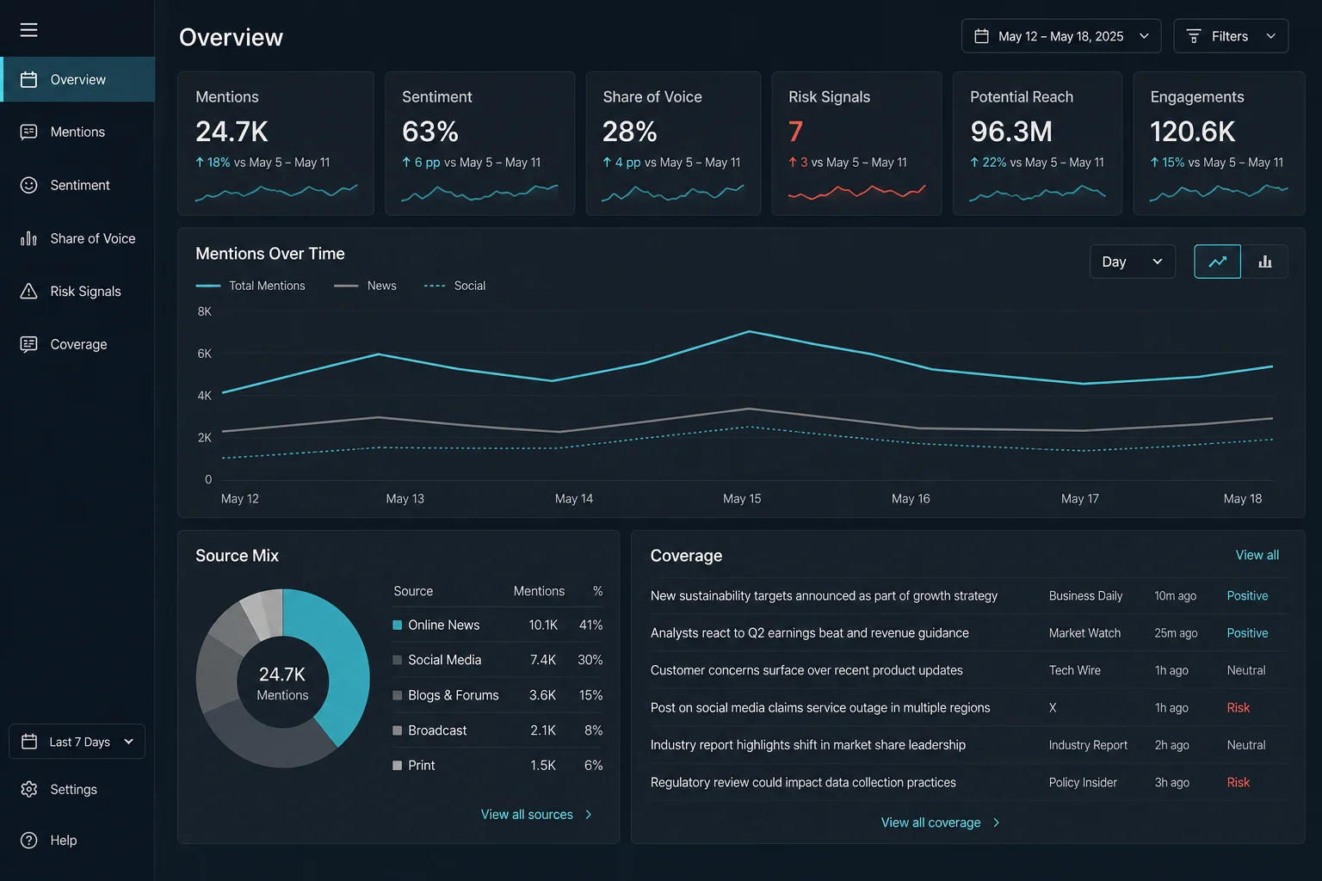Click Industry report market share headline
The image size is (1322, 881).
[x=808, y=745]
